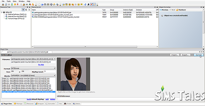Image resolution: width=205 pixels, height=106 pixels.
Task: Open the Blocks dropdown
Action: 33,75
